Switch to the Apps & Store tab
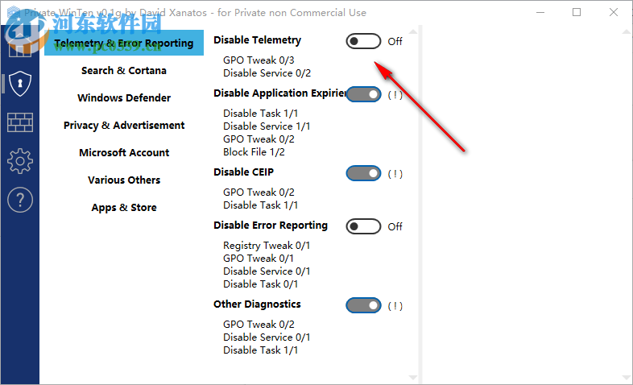Image resolution: width=633 pixels, height=385 pixels. (x=124, y=208)
